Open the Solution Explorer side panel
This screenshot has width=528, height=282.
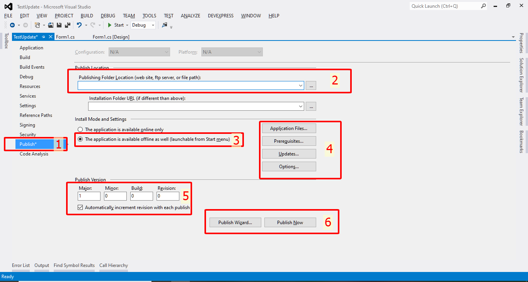pos(521,75)
